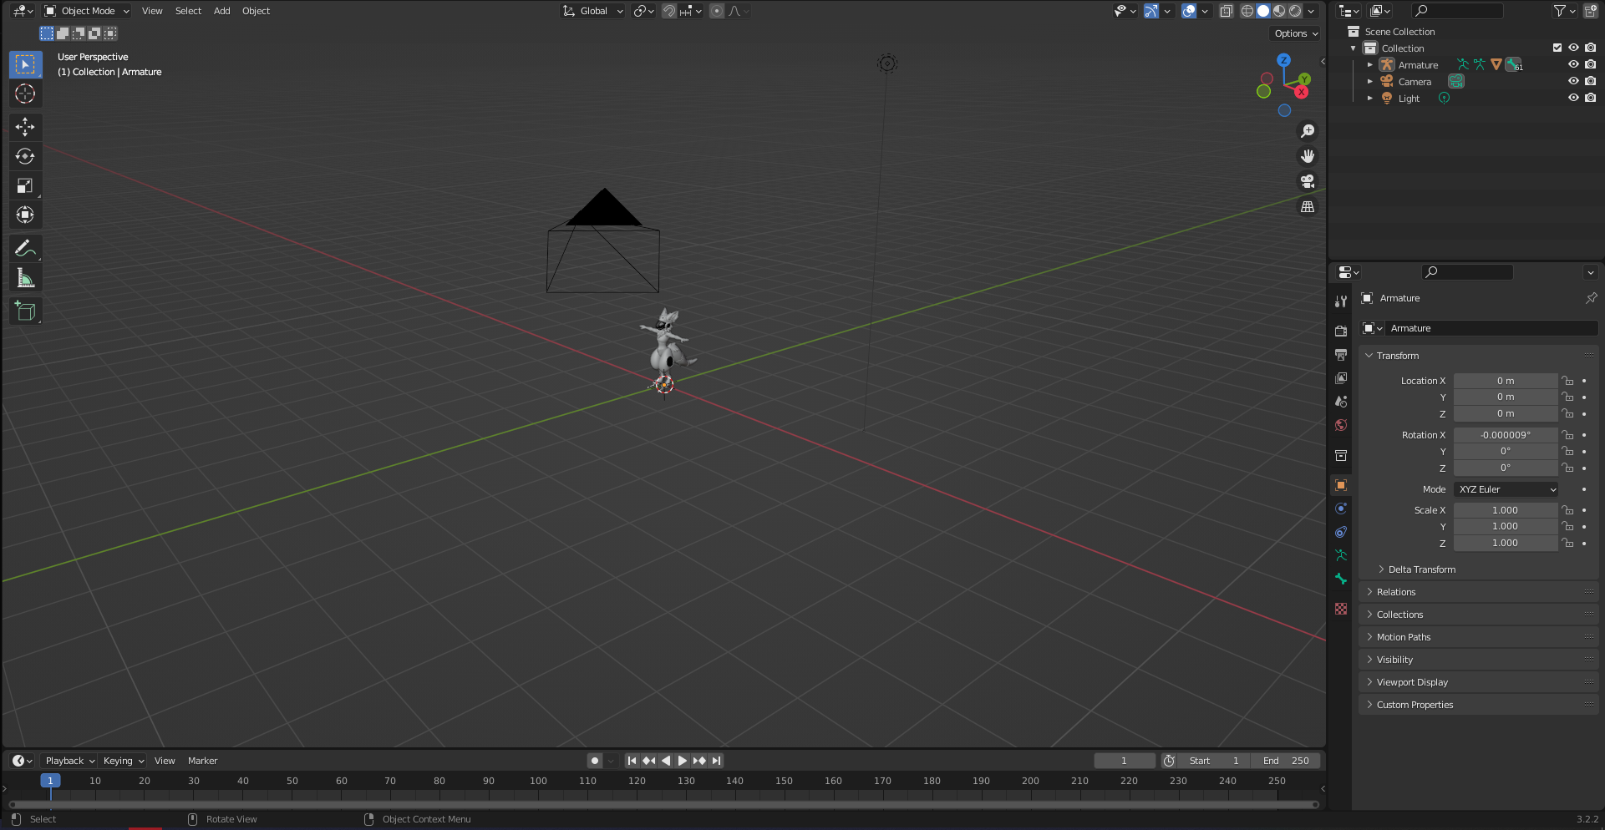Disable Light in renders

click(x=1590, y=98)
